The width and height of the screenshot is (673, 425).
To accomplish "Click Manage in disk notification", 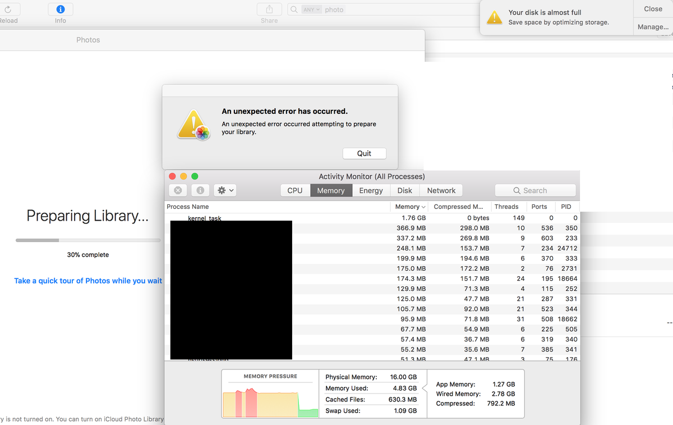I will [x=653, y=26].
